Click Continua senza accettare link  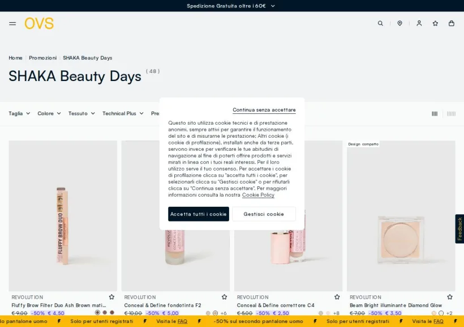[264, 110]
